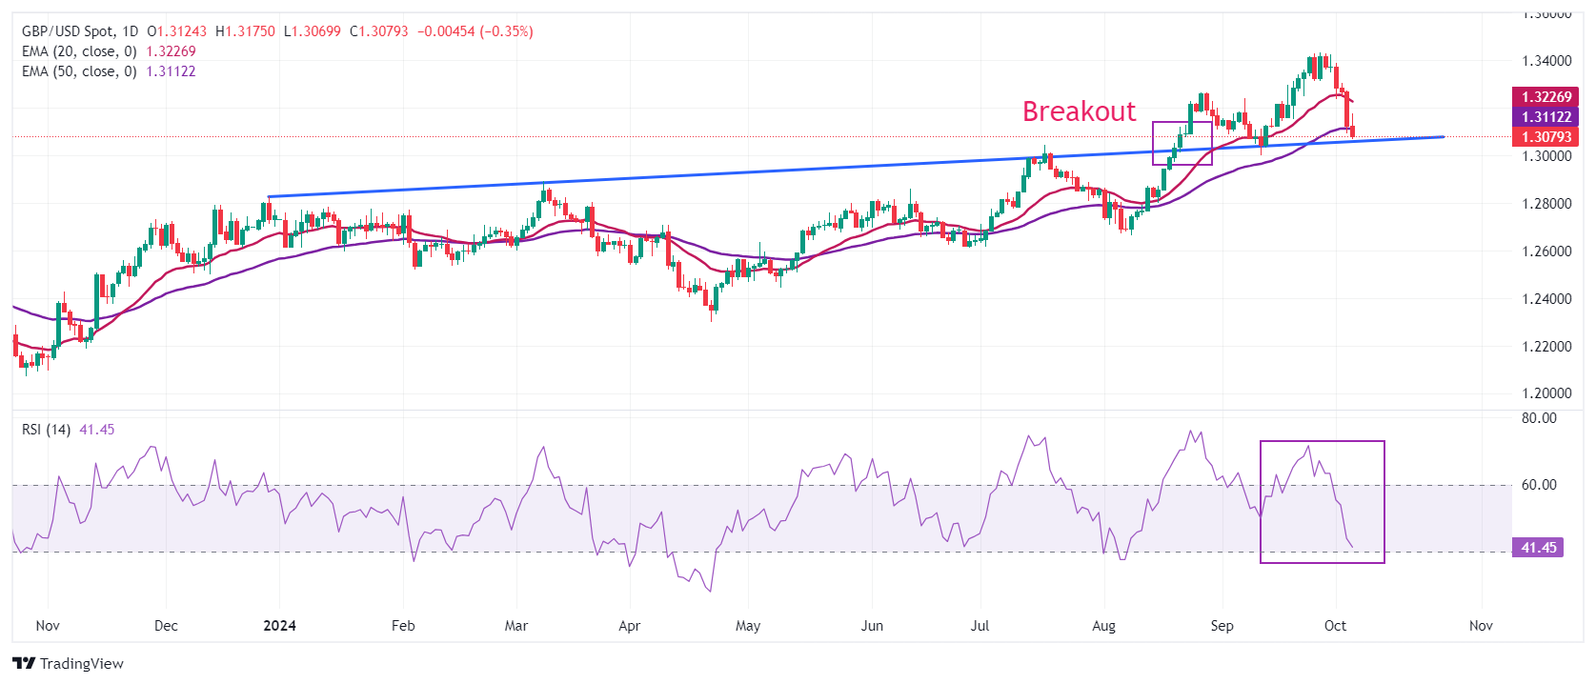Select the 1.30793 current price label

[1545, 137]
